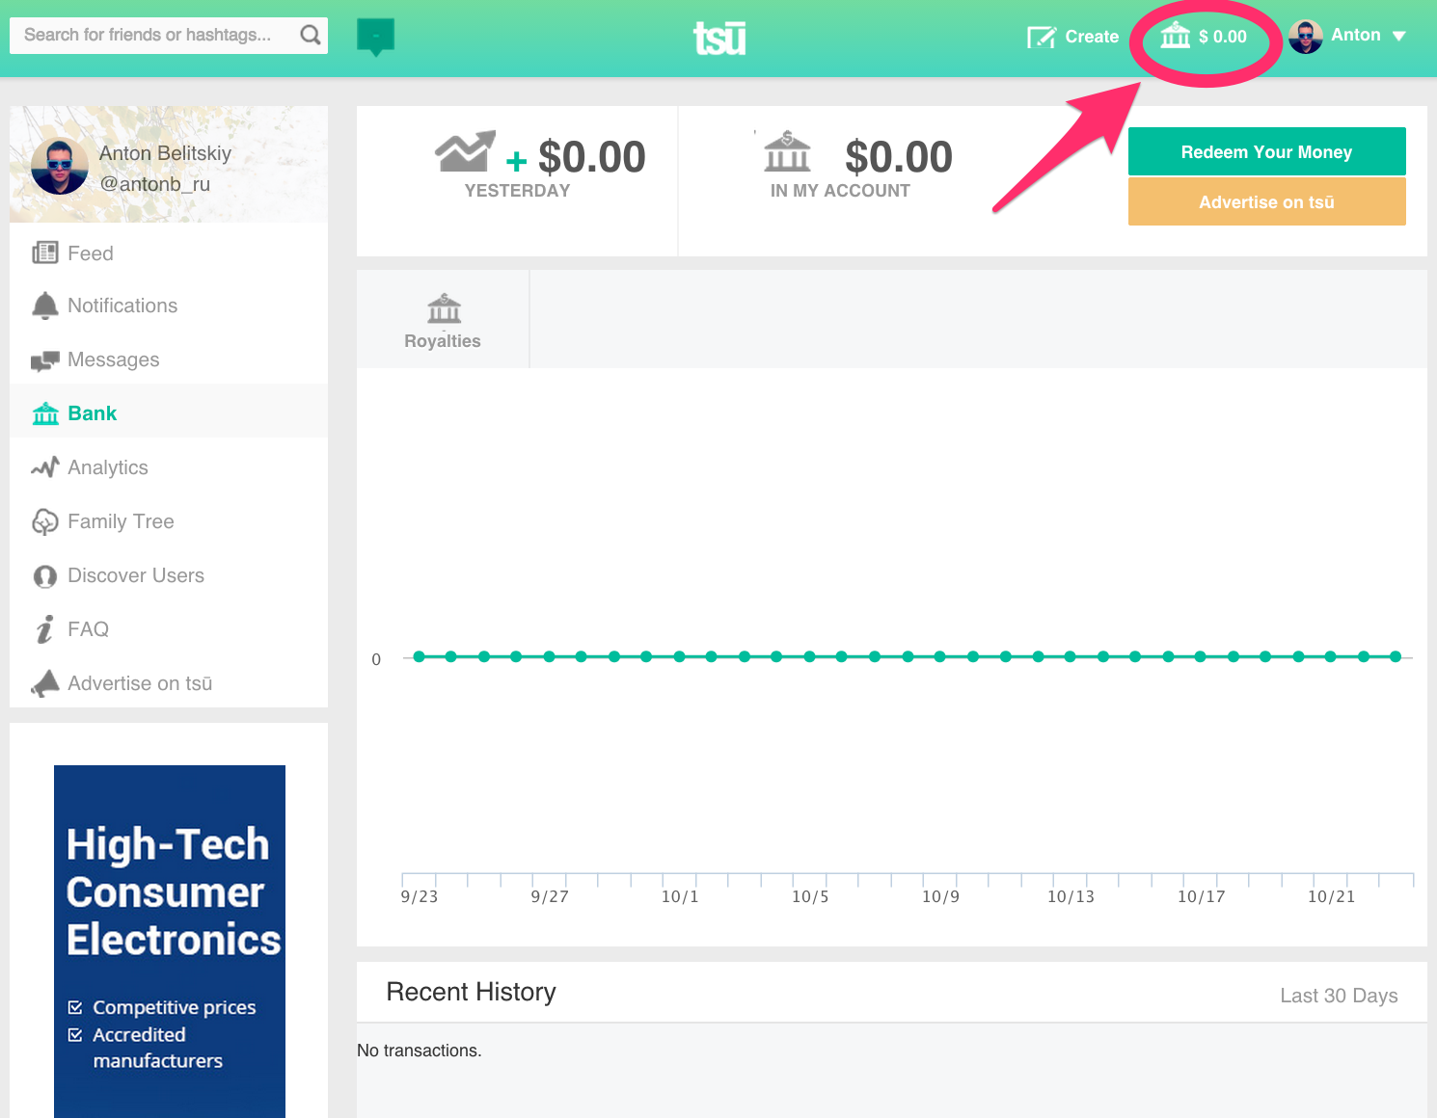
Task: Click the last data point on chart
Action: click(1396, 656)
